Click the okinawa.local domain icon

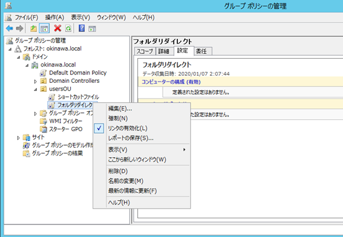click(34, 65)
